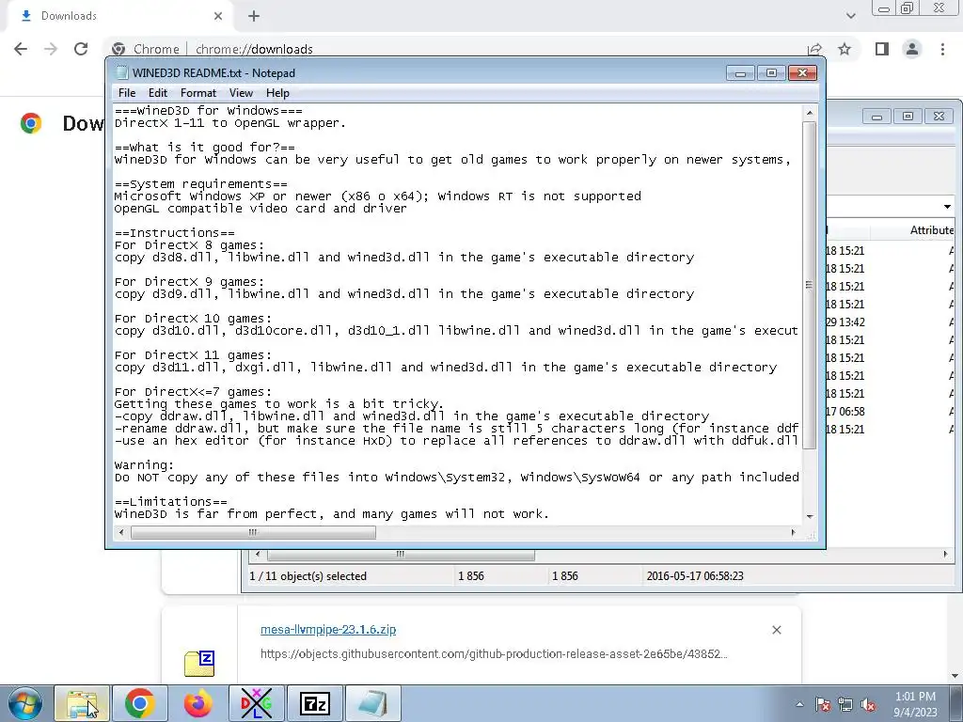The width and height of the screenshot is (963, 722).
Task: Click status bar date 2016-05-17 06:58:23
Action: pyautogui.click(x=695, y=576)
